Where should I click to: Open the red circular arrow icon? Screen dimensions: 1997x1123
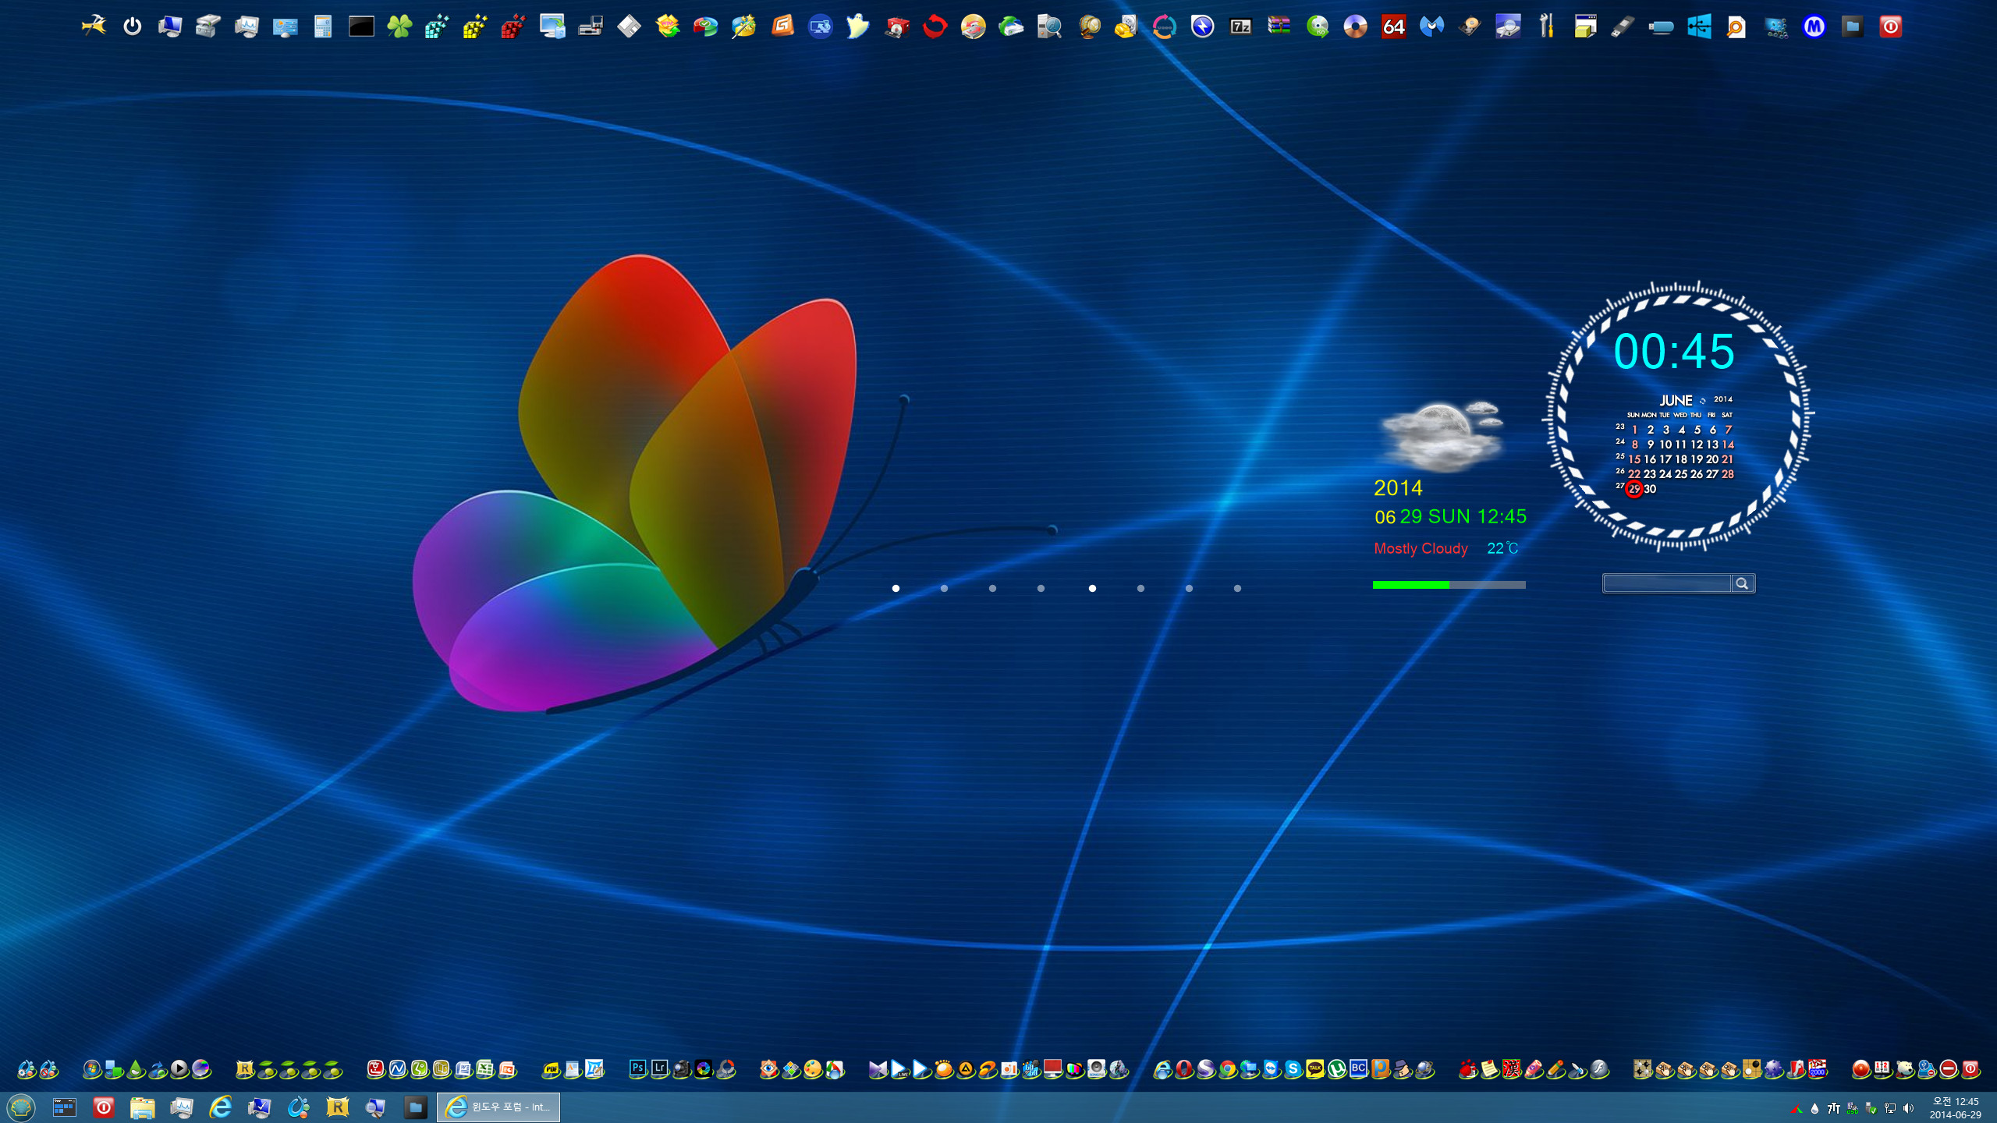[935, 27]
